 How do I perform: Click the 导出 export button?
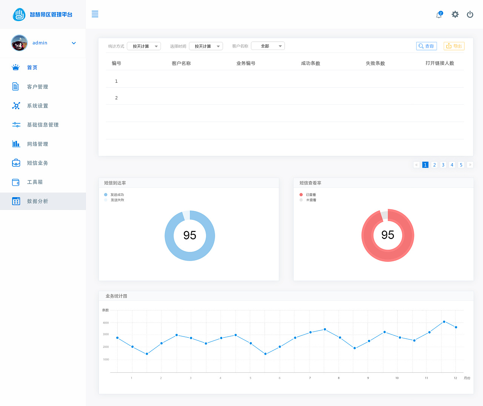click(454, 46)
